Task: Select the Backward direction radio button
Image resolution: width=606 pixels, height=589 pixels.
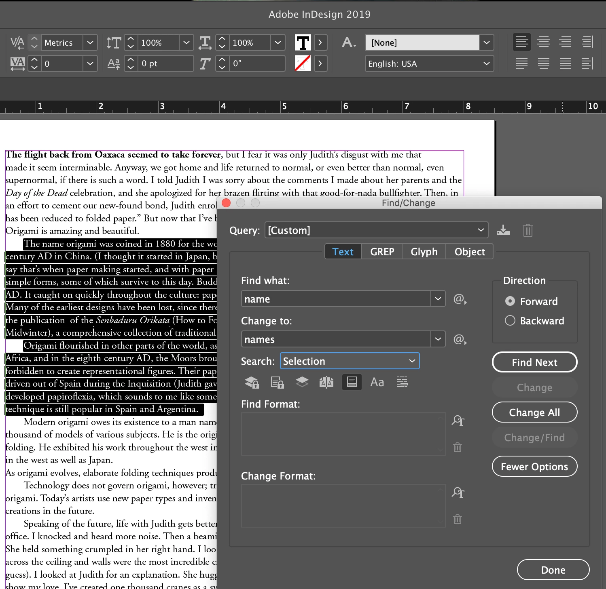Action: click(x=510, y=321)
